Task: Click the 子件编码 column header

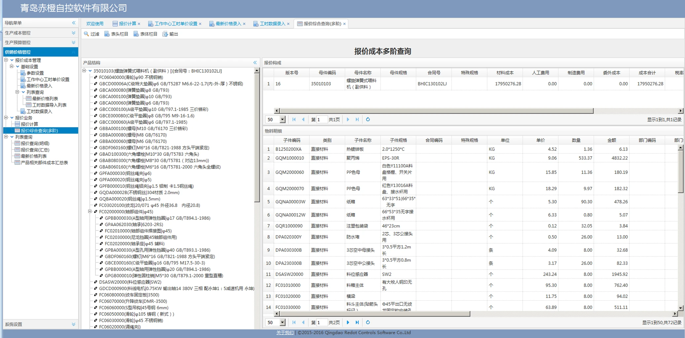Action: coord(292,140)
